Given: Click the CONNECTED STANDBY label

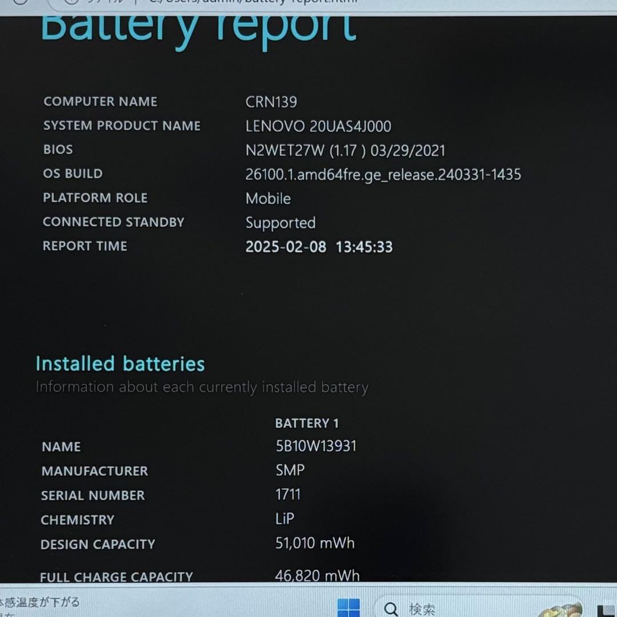Looking at the screenshot, I should (113, 222).
